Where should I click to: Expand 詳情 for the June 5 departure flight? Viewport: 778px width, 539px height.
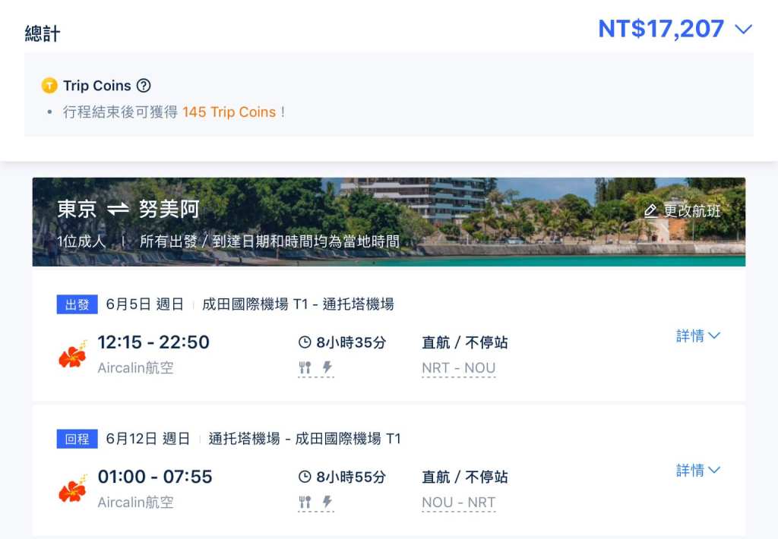coord(697,336)
